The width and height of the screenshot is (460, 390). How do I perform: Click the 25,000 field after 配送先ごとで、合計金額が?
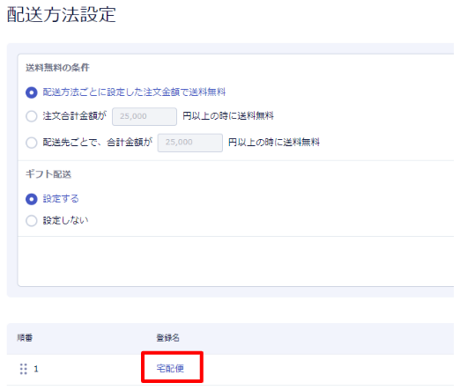coord(190,143)
